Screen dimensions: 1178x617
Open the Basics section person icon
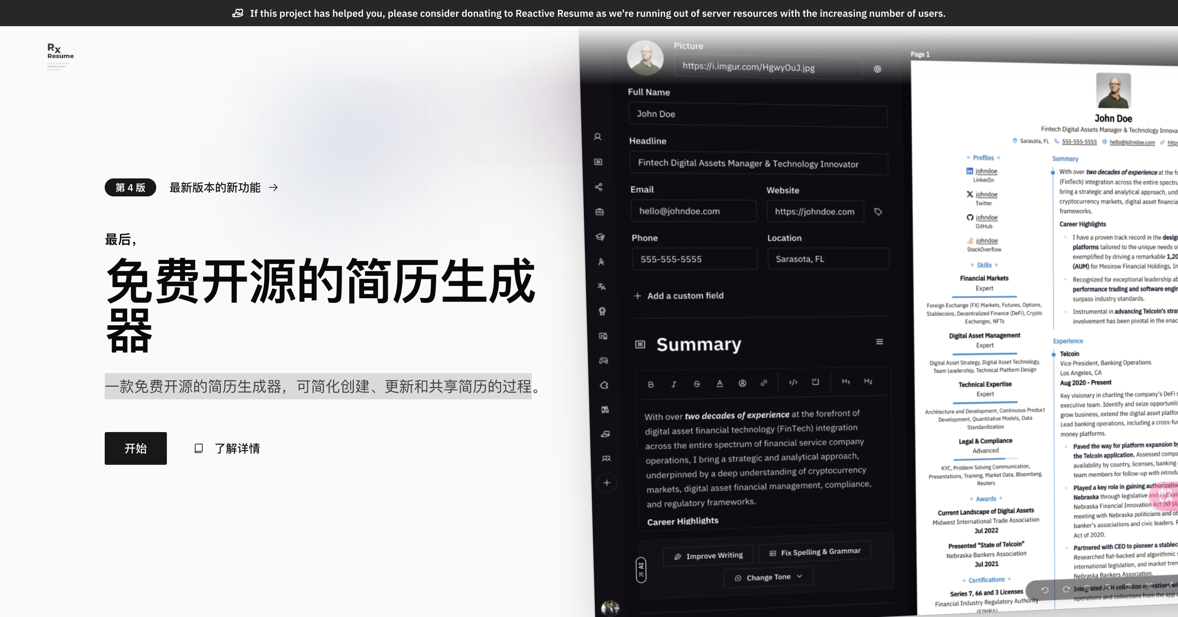point(598,137)
